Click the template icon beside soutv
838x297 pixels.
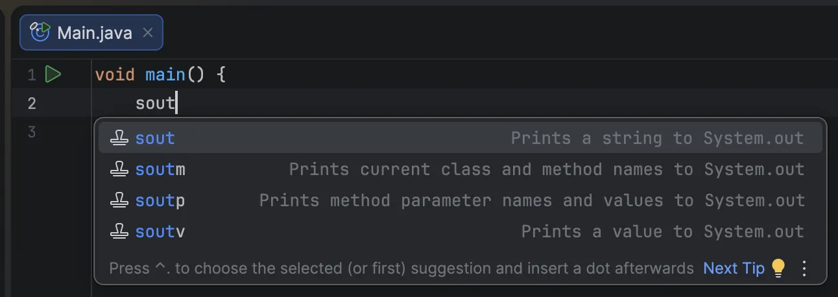tap(119, 232)
